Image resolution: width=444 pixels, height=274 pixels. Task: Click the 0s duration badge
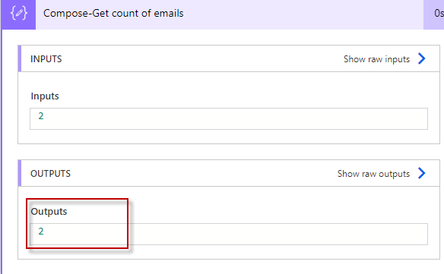click(x=438, y=14)
